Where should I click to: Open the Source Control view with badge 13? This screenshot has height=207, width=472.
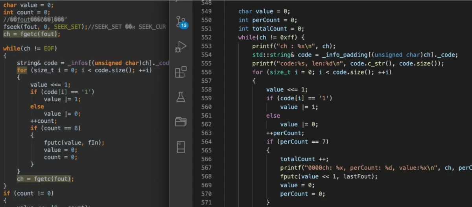pos(181,22)
